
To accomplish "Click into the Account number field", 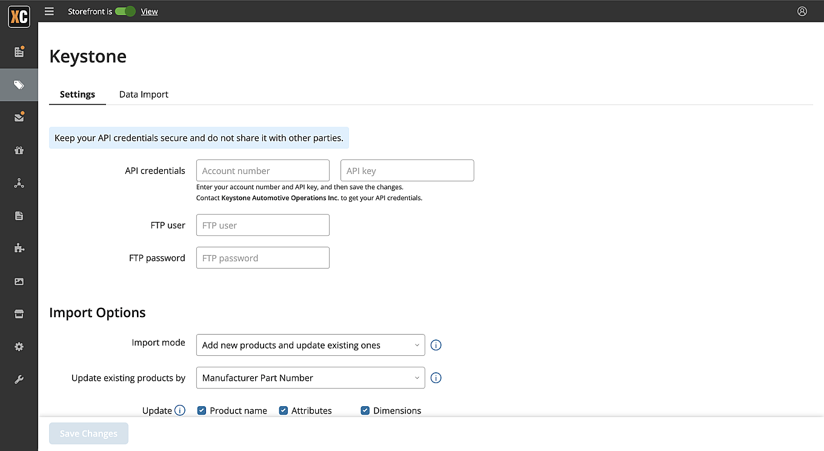I will (x=263, y=171).
